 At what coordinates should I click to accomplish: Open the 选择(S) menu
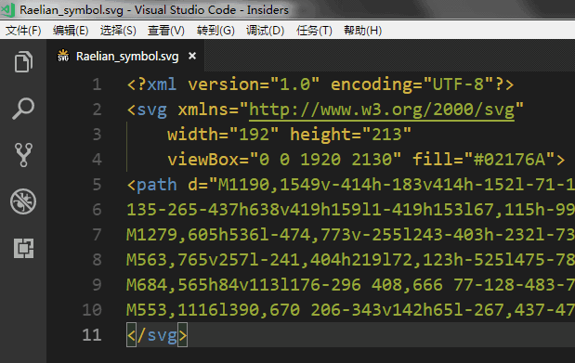pyautogui.click(x=118, y=31)
